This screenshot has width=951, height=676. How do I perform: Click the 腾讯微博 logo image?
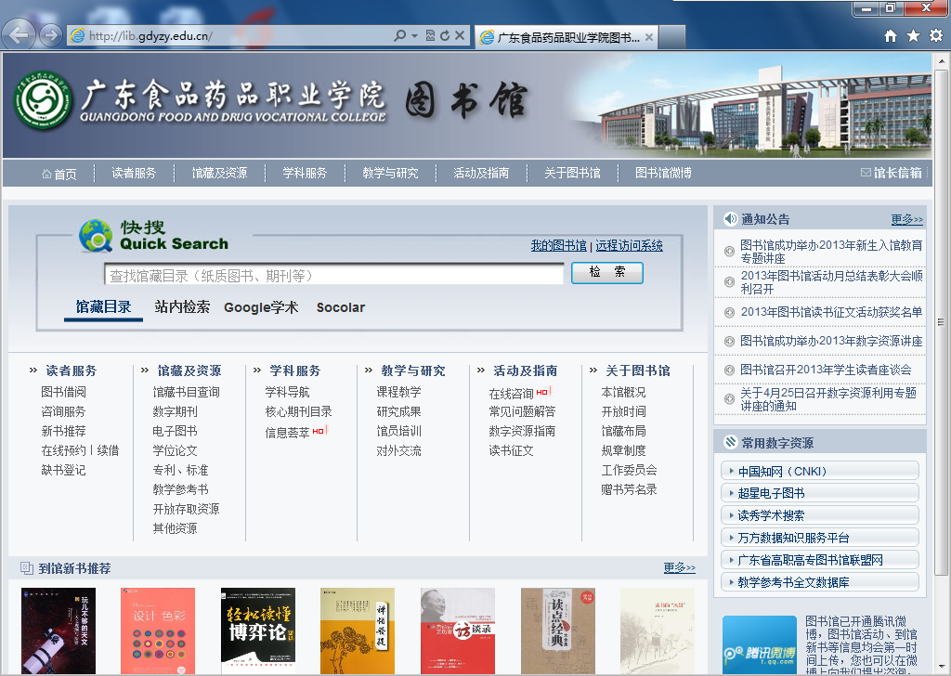coord(760,643)
